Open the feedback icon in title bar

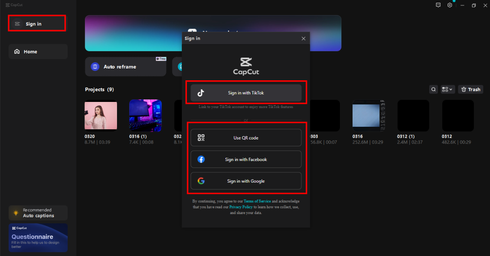point(438,5)
